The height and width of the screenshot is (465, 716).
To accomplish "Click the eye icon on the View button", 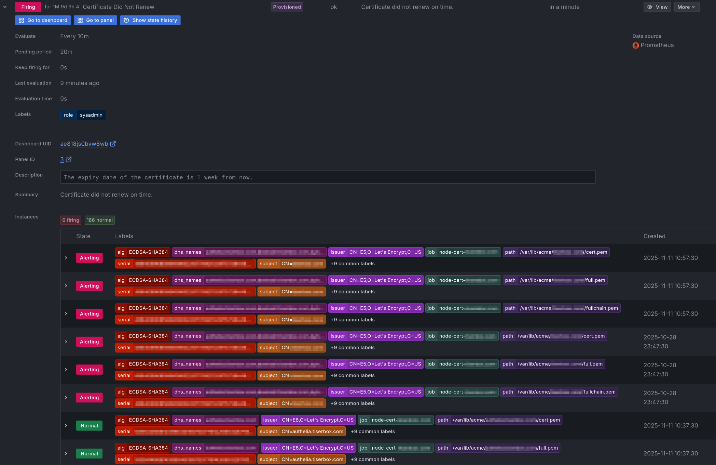I will pyautogui.click(x=649, y=7).
